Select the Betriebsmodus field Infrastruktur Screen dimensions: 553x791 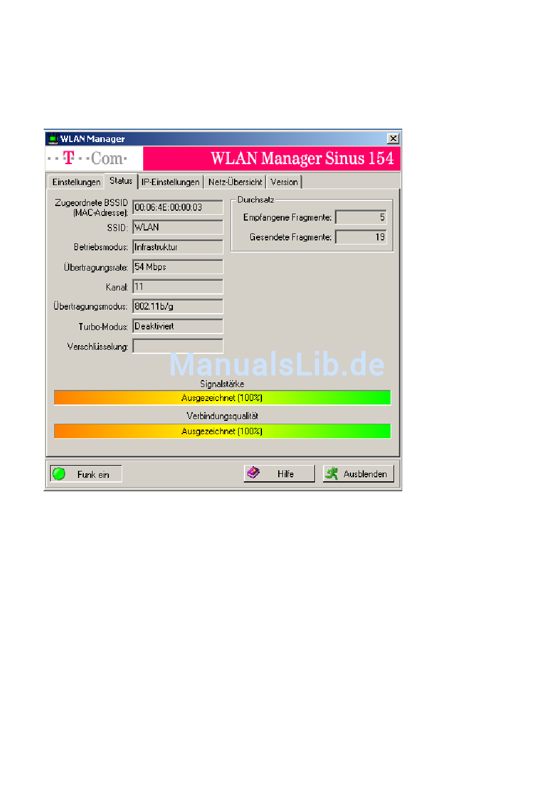click(x=178, y=247)
